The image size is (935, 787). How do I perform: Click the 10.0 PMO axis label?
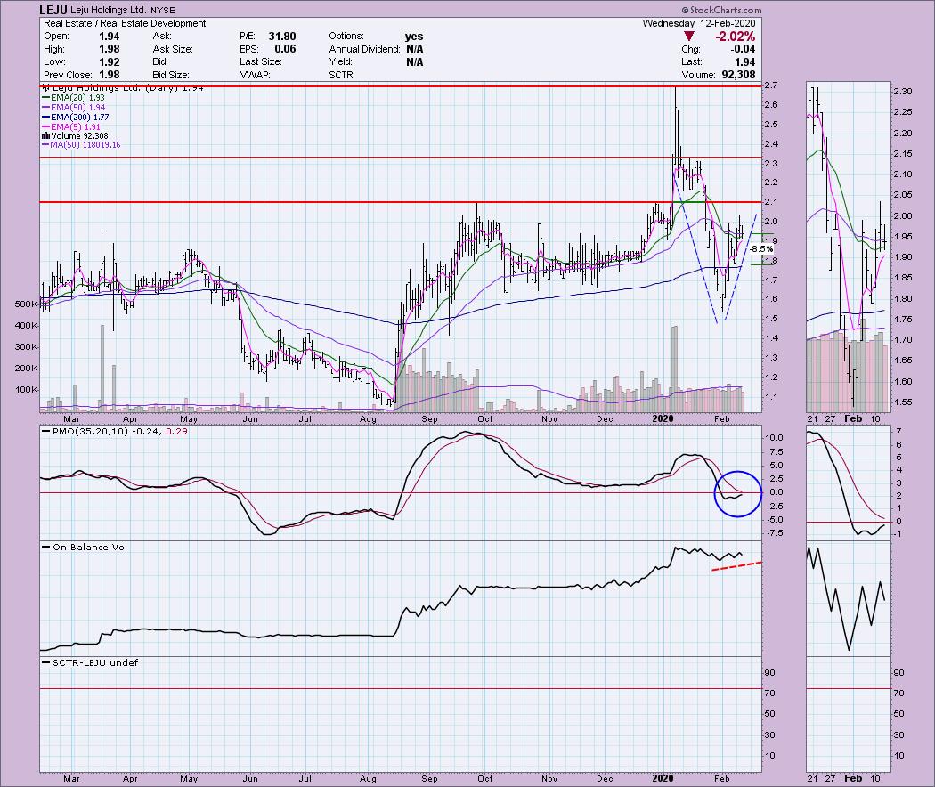774,438
